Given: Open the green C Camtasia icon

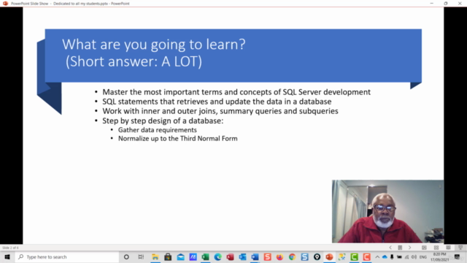Looking at the screenshot, I should [x=354, y=256].
